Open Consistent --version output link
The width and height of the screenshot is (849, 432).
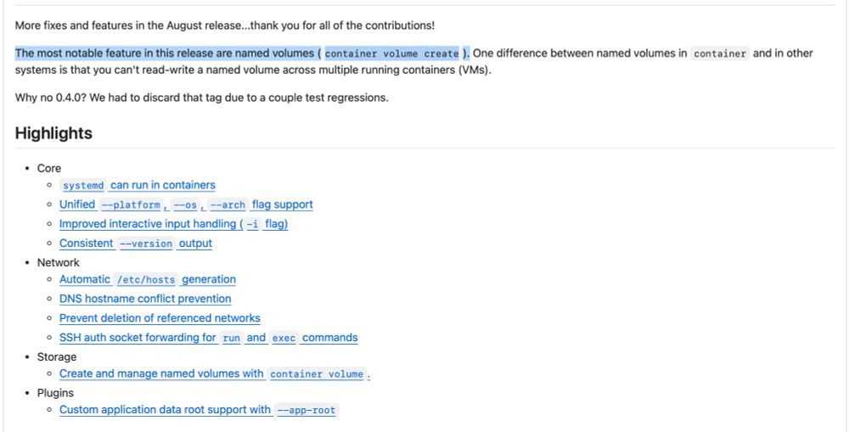pyautogui.click(x=135, y=243)
